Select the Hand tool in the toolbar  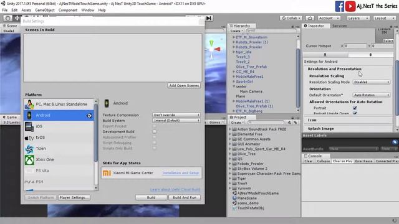[x=7, y=18]
